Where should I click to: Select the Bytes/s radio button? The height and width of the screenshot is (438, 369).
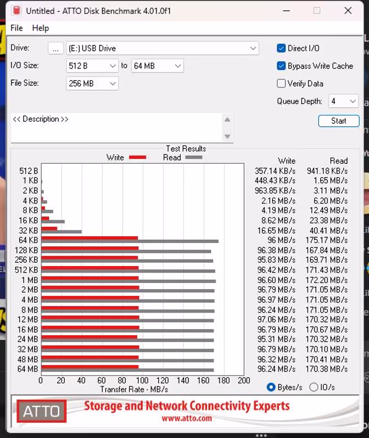click(x=271, y=387)
